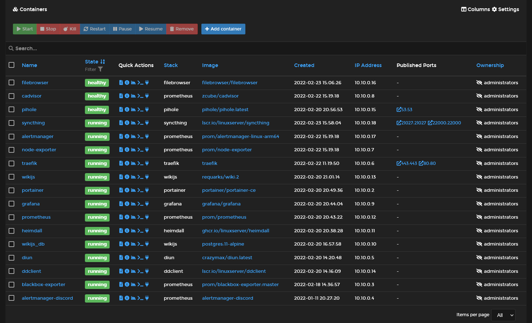This screenshot has height=323, width=532.
Task: Click the Restart button
Action: 95,29
